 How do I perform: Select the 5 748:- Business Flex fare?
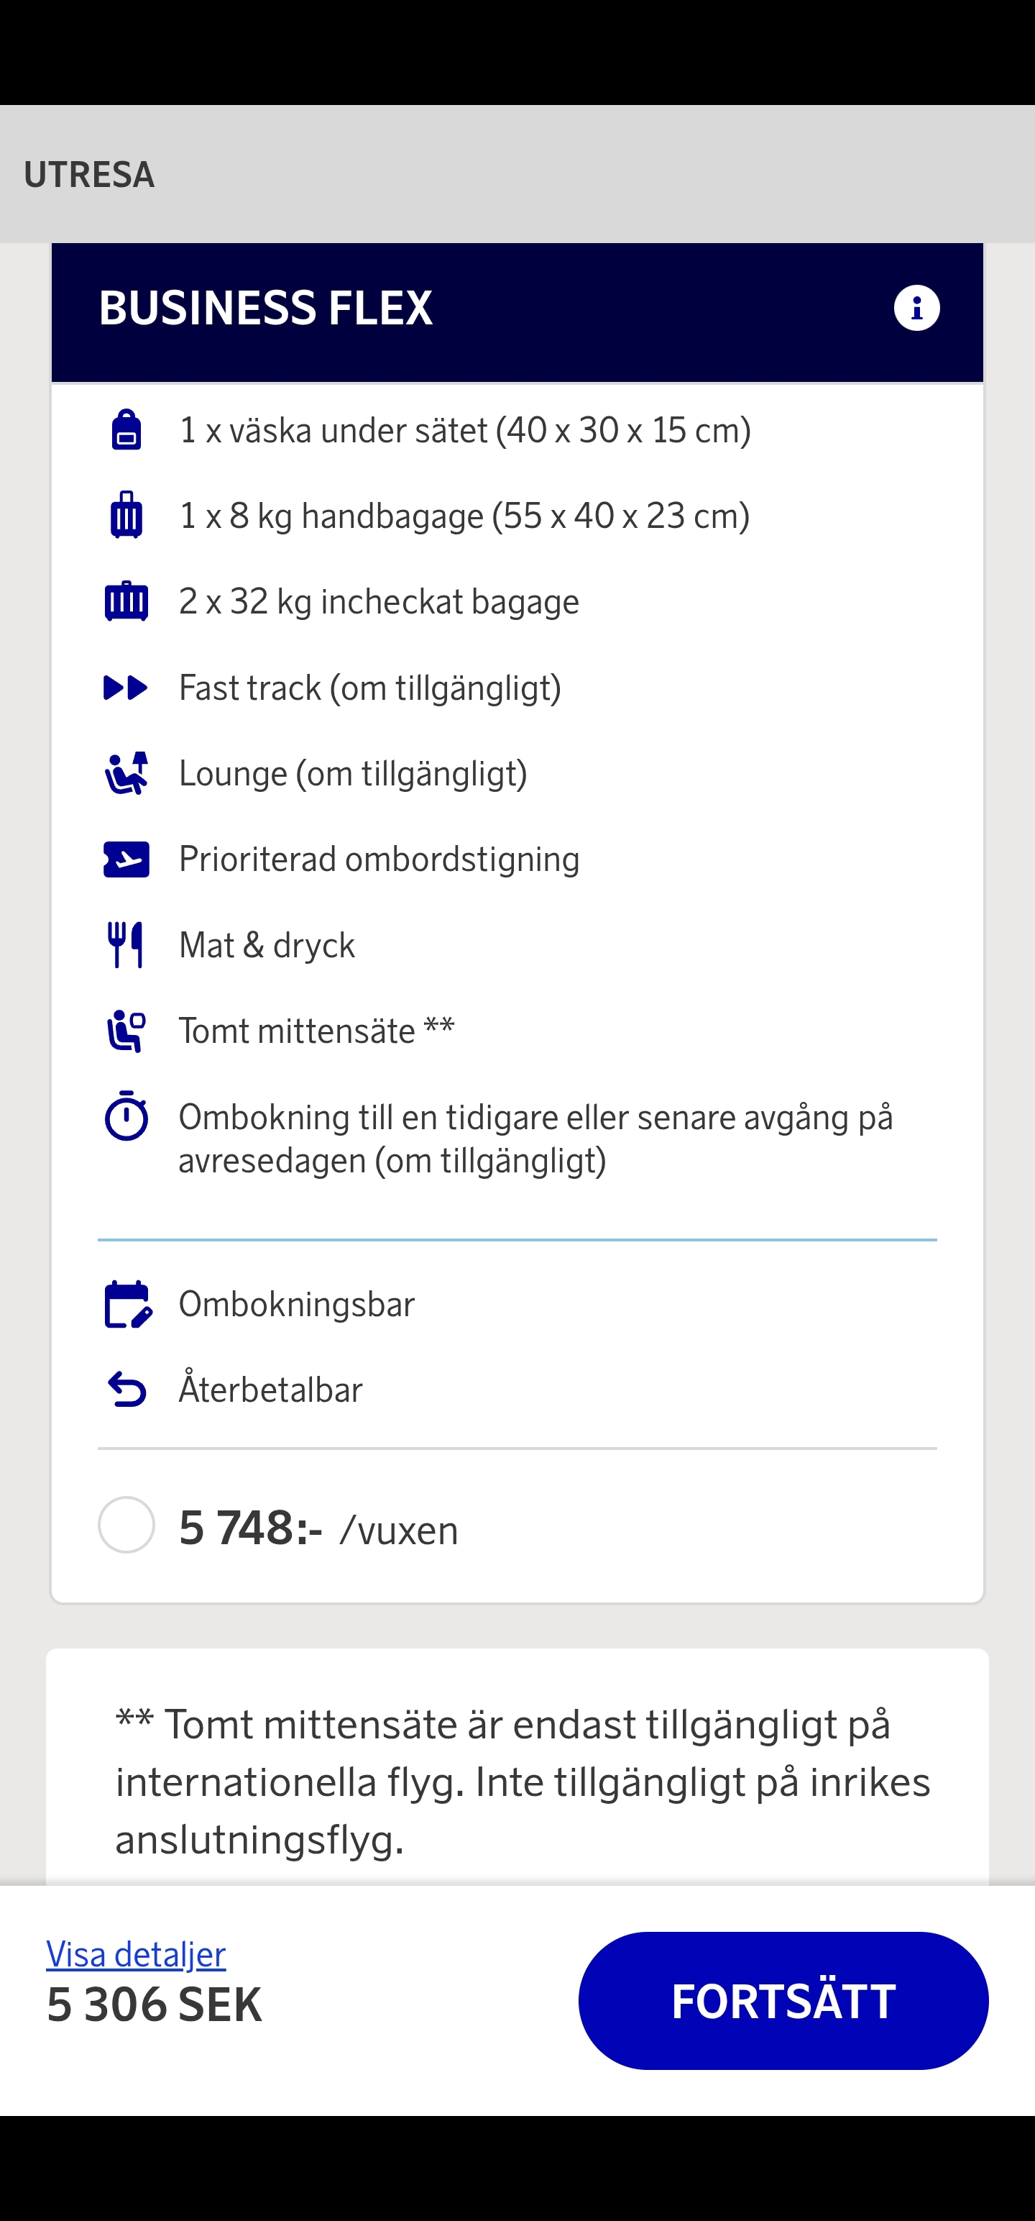point(126,1525)
